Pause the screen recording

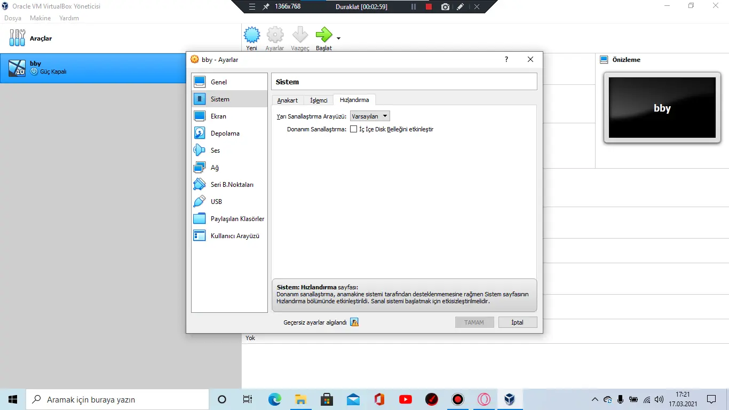414,7
